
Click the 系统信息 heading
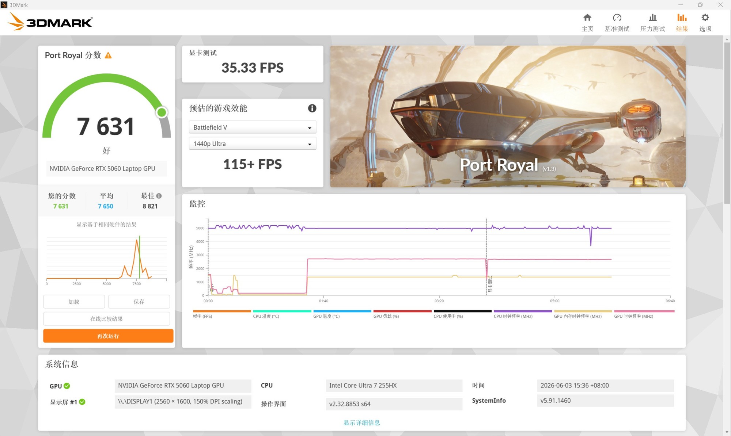(x=62, y=364)
